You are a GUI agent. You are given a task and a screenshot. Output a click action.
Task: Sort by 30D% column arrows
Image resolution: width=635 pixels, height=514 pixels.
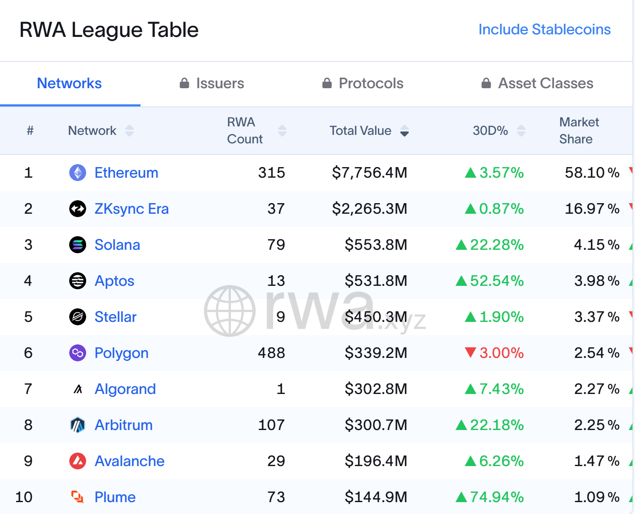tap(521, 131)
